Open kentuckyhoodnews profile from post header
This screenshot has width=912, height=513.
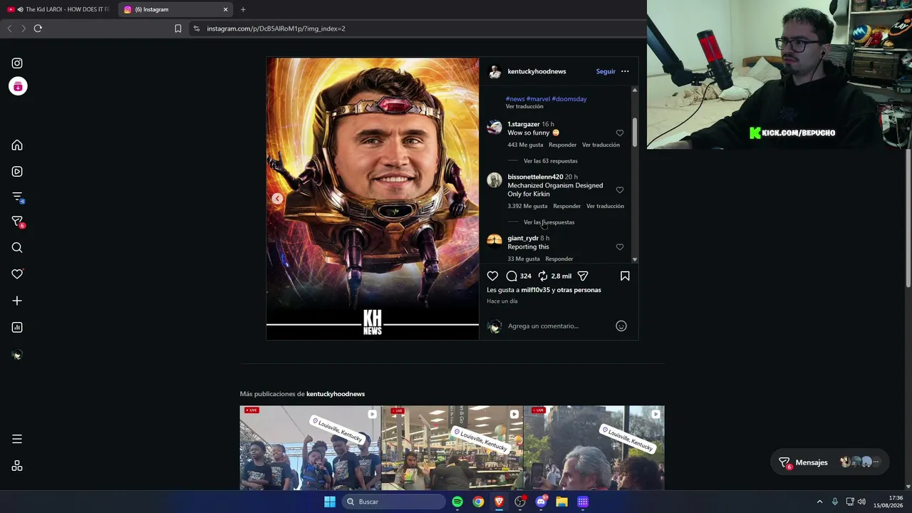pos(537,71)
